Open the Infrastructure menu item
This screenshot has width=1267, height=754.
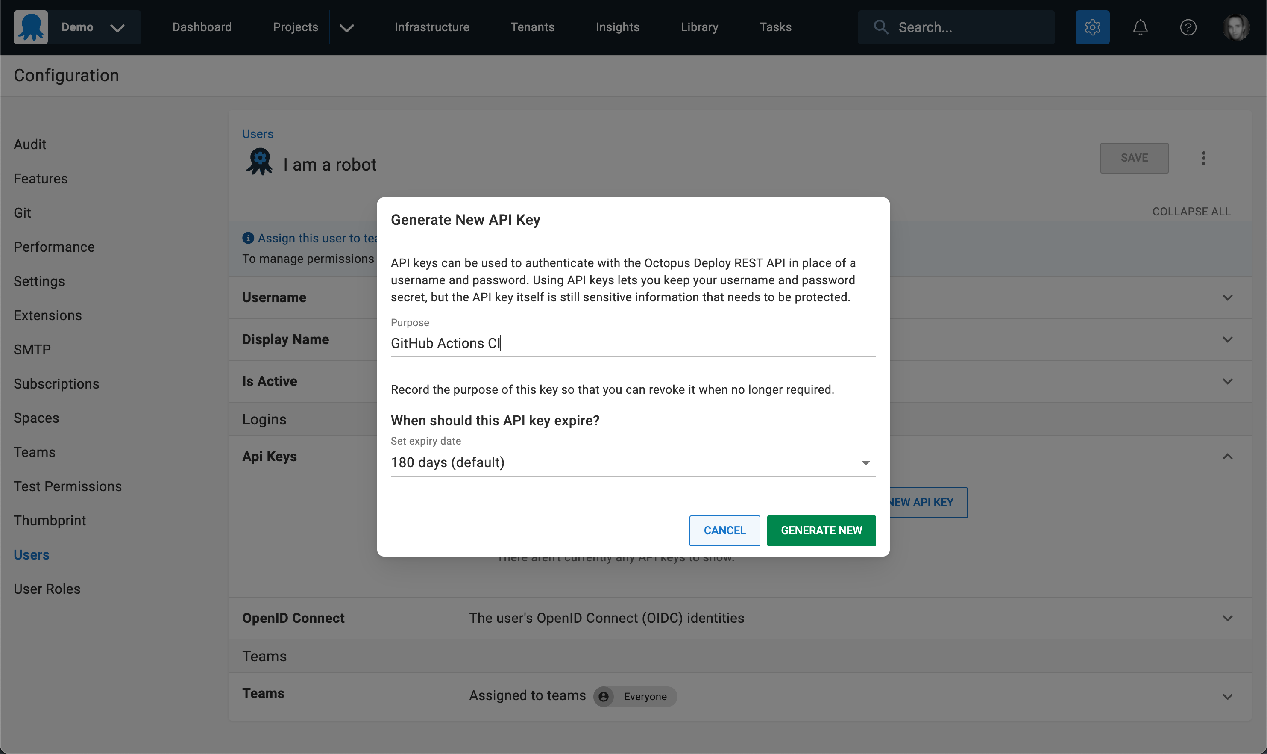click(x=432, y=27)
